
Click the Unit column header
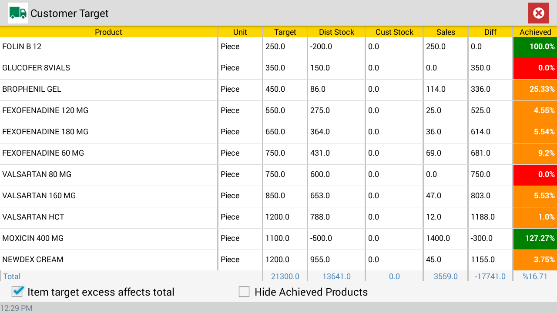(x=240, y=32)
